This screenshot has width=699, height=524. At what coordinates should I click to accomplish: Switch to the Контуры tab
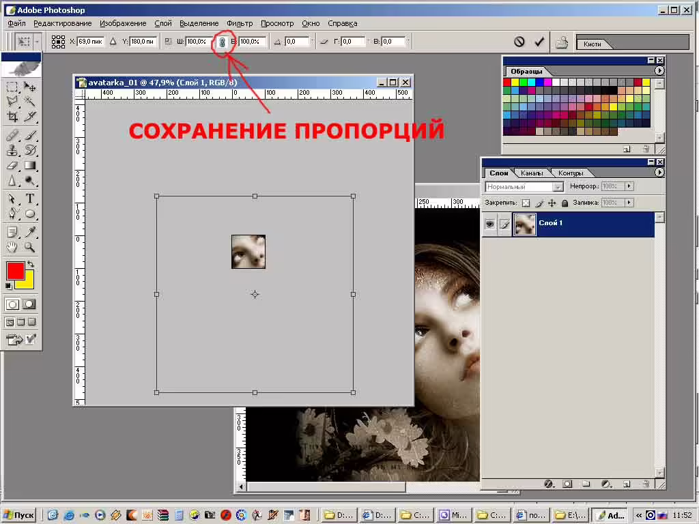tap(571, 173)
